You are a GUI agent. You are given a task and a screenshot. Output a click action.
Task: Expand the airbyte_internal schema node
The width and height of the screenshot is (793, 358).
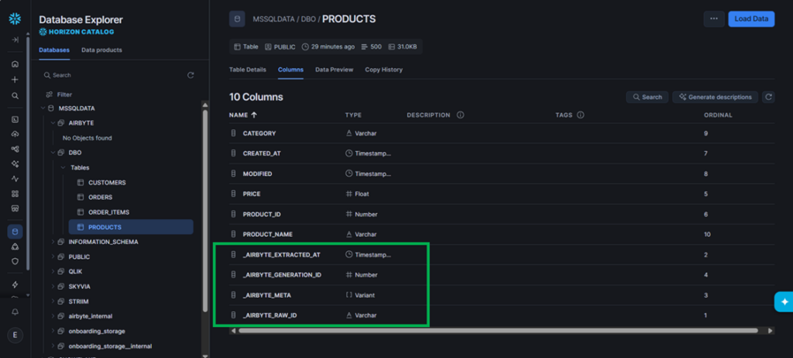[x=53, y=316]
